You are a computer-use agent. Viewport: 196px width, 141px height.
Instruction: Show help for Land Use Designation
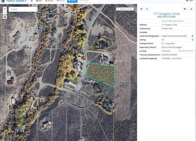pyautogui.click(x=193, y=36)
